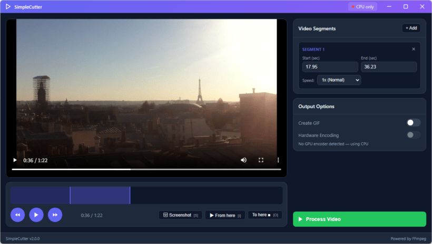Click the SimpleCutter logo in the title bar

[8, 7]
